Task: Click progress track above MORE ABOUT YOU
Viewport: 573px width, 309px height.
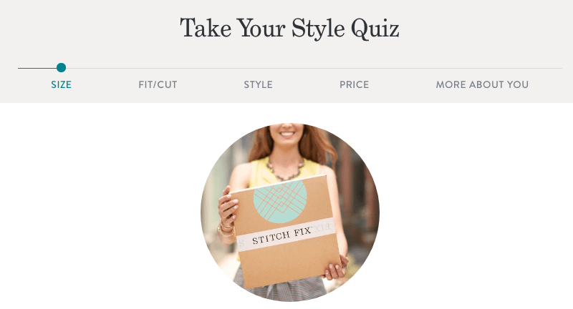Action: [x=482, y=68]
